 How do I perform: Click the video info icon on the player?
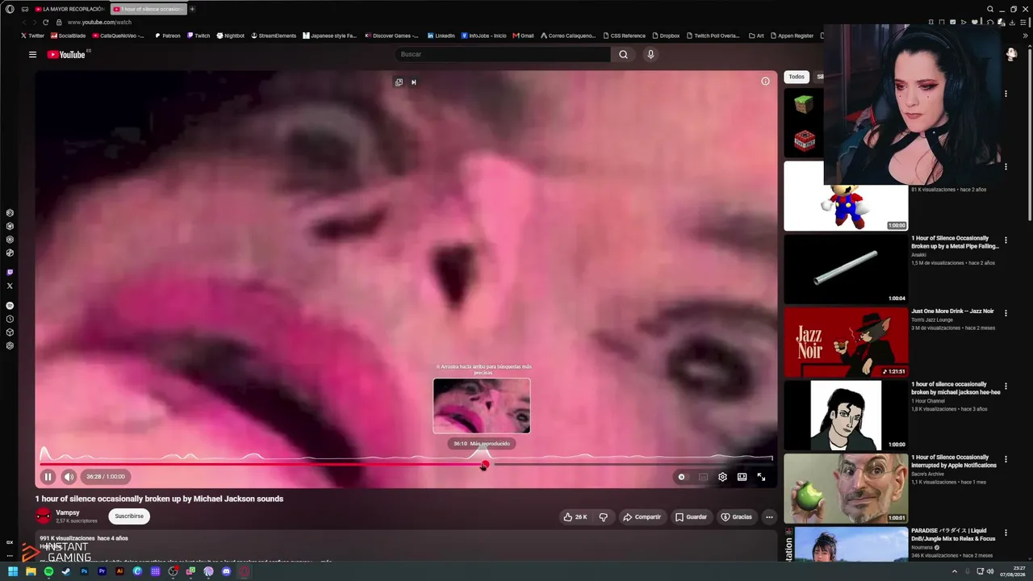tap(765, 82)
